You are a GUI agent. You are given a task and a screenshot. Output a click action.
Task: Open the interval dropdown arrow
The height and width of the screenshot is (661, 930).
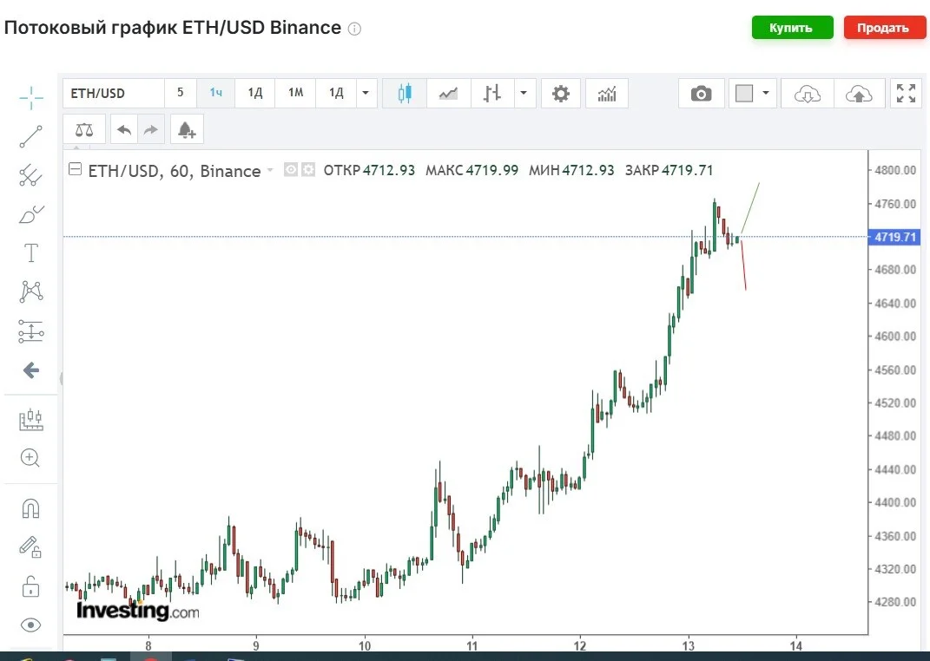pyautogui.click(x=366, y=93)
